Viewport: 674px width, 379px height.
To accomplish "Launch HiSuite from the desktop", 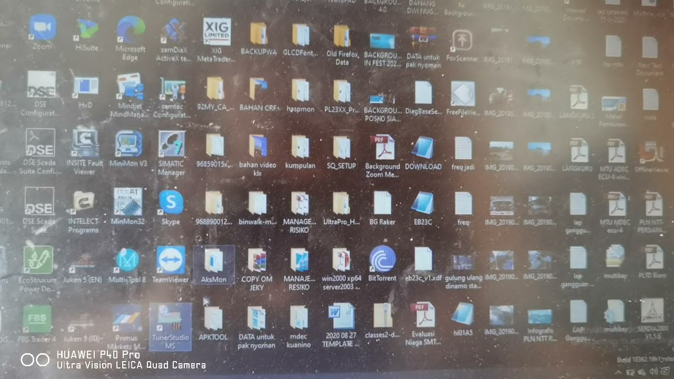I will tap(87, 34).
